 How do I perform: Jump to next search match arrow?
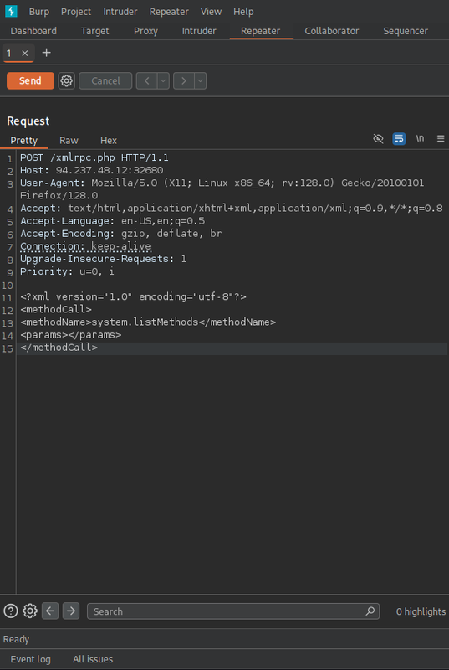click(71, 611)
